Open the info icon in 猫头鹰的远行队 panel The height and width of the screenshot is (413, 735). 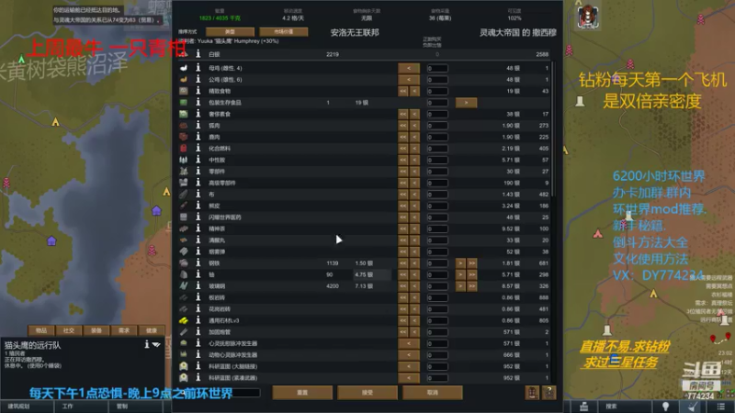pyautogui.click(x=147, y=345)
